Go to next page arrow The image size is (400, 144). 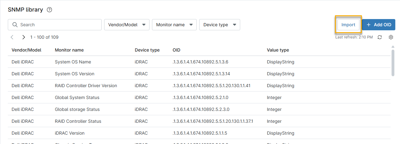(x=23, y=37)
